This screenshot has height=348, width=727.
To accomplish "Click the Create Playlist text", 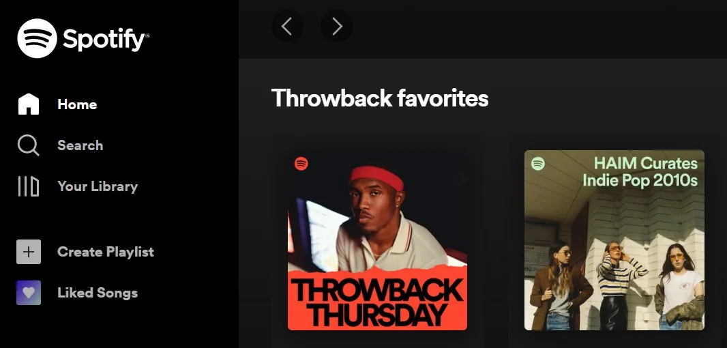I will (x=106, y=252).
